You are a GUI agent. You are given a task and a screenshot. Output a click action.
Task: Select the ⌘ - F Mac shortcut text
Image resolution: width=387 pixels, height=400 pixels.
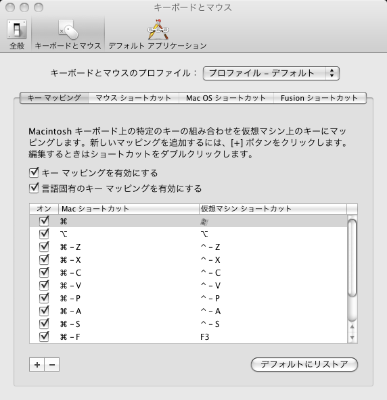point(70,337)
